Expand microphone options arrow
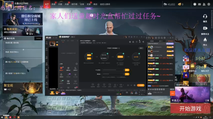213x119 pixels. [117, 85]
